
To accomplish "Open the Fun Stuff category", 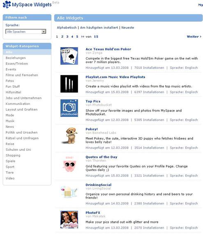I will point(13,86).
